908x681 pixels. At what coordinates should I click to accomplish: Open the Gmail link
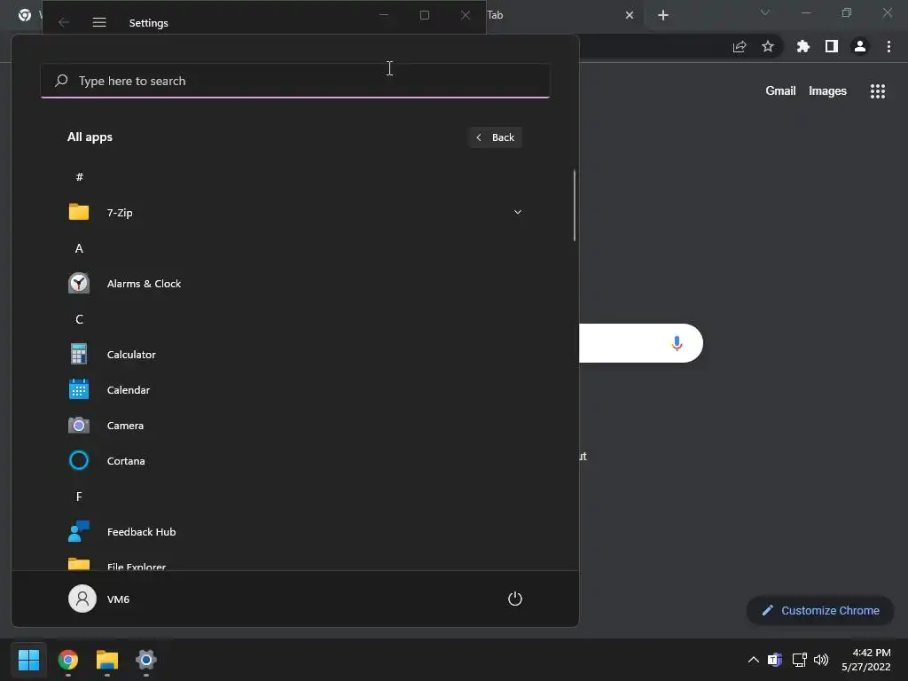point(780,91)
